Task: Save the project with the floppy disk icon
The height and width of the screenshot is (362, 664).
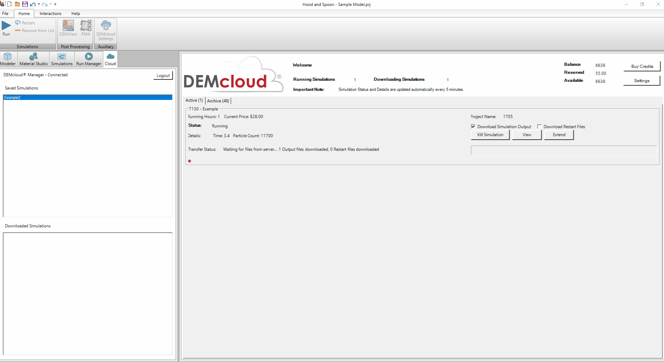Action: tap(25, 4)
